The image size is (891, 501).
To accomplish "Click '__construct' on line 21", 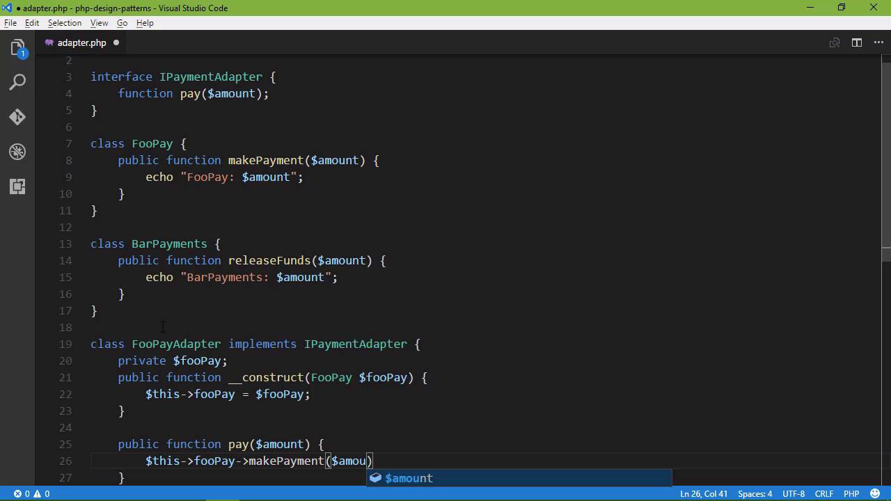I will pos(266,377).
